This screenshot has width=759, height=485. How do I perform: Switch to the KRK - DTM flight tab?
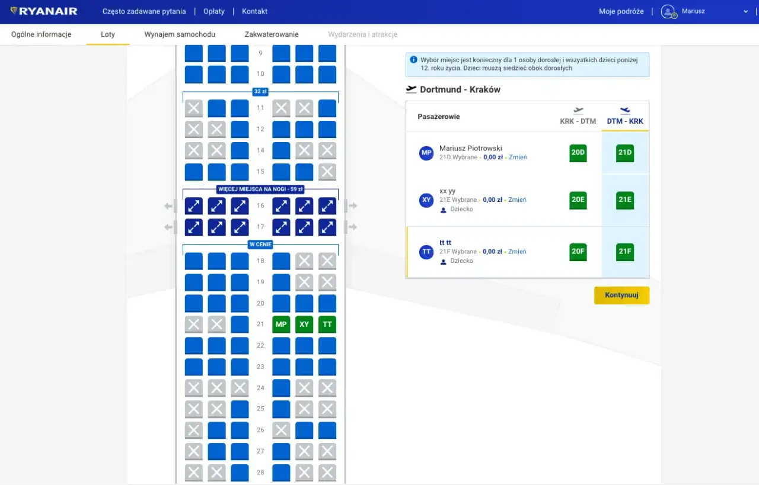(x=578, y=116)
